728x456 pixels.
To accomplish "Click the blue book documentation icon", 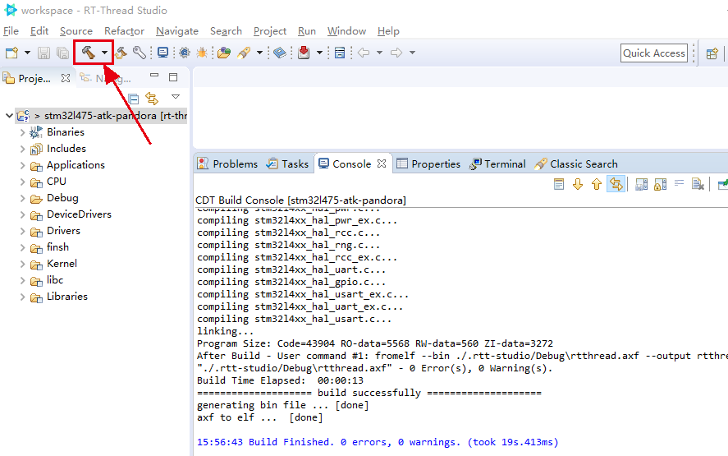I will (280, 53).
